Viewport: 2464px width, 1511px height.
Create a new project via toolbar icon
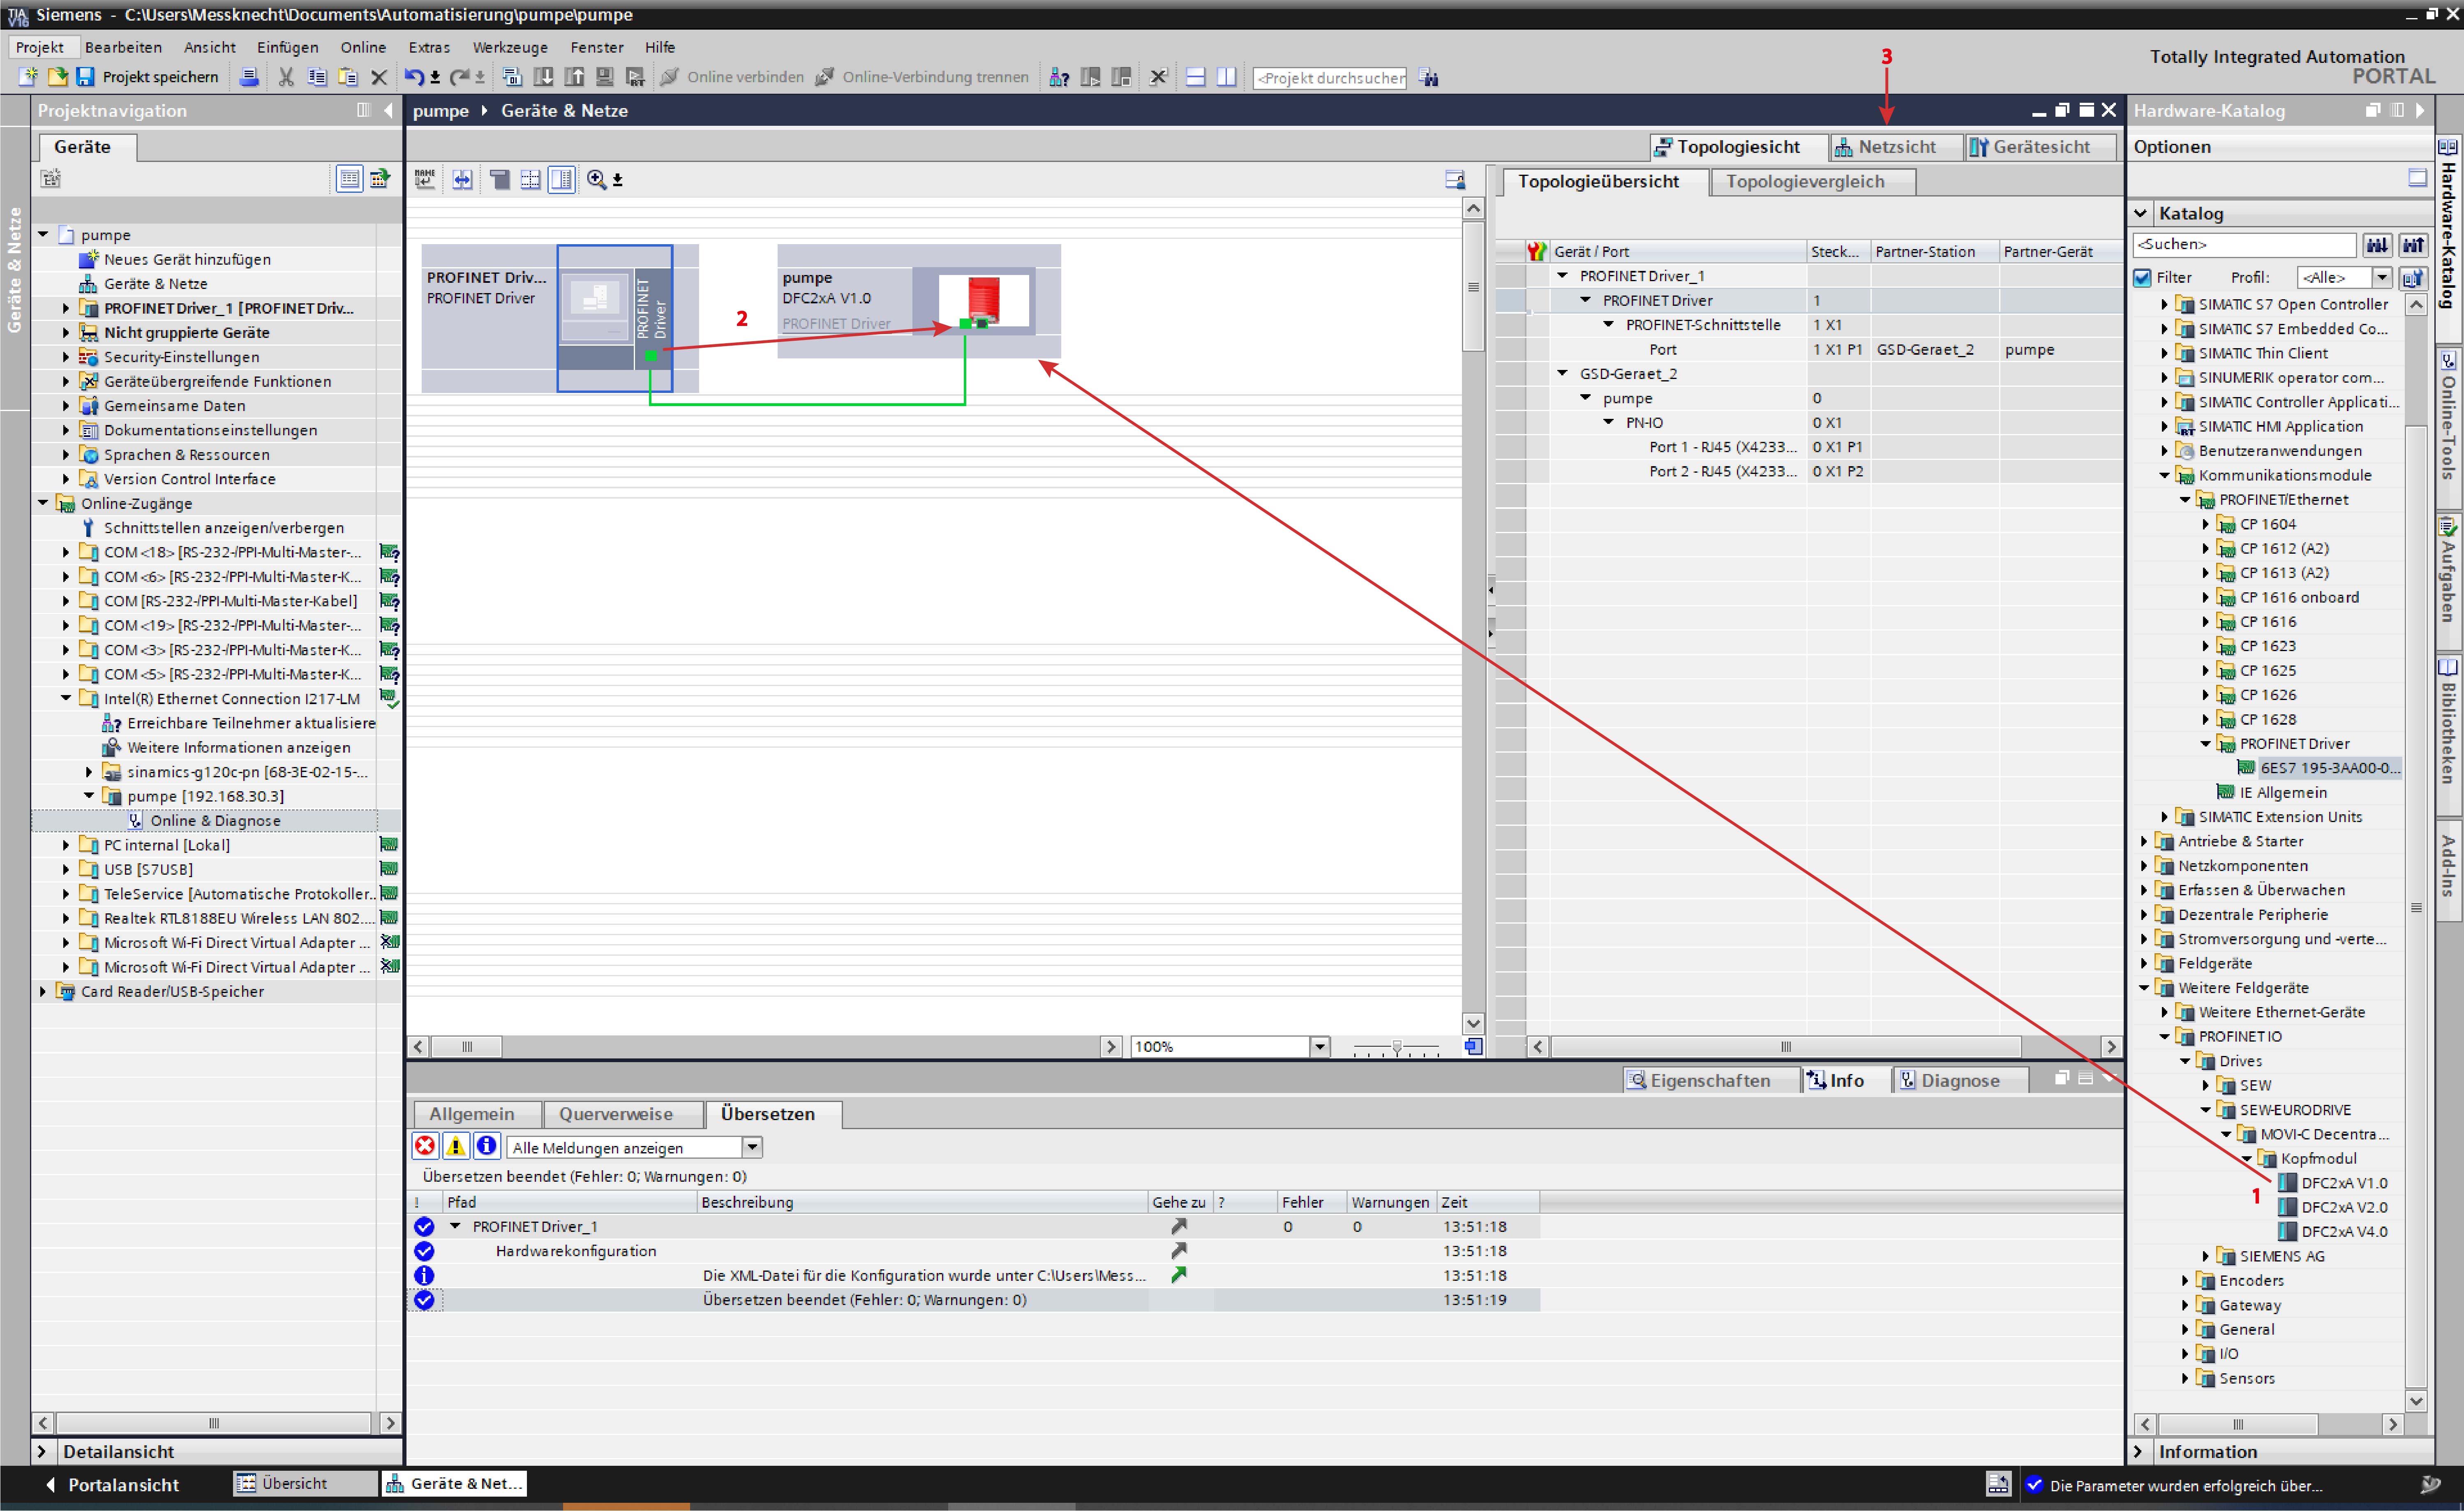coord(27,77)
